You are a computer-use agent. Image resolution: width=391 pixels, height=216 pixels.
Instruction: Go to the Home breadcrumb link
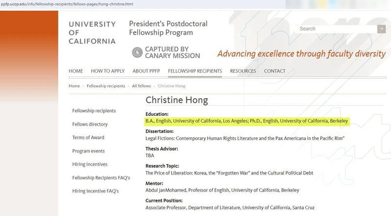pyautogui.click(x=74, y=86)
